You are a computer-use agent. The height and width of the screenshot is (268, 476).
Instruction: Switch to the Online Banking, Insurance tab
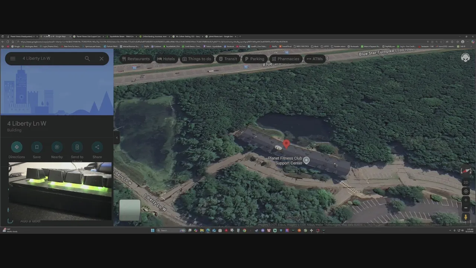[x=154, y=36]
